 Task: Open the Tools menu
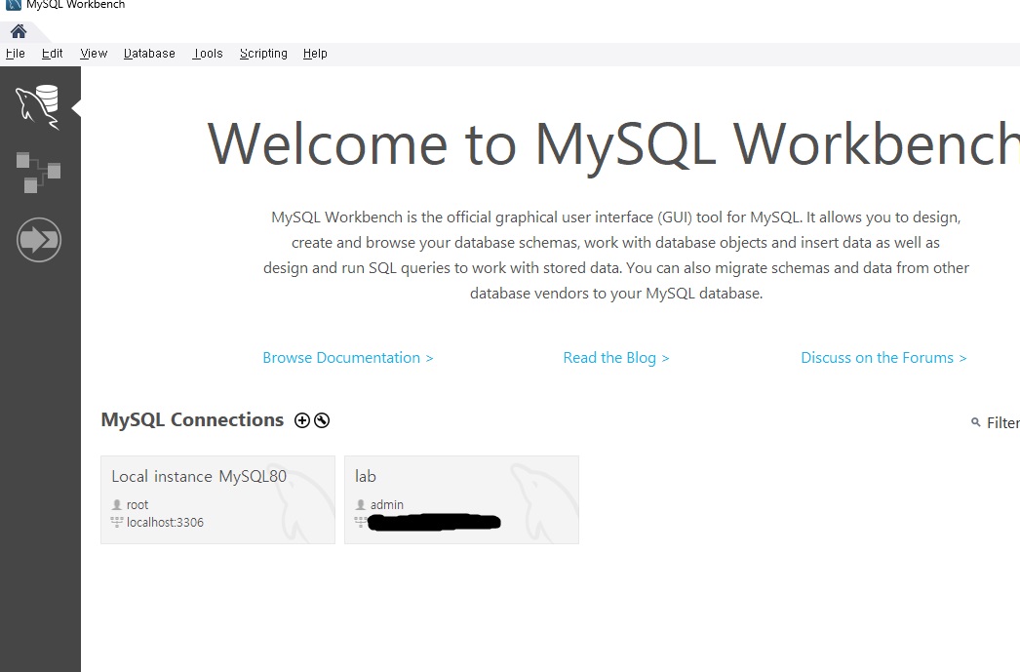(x=208, y=54)
